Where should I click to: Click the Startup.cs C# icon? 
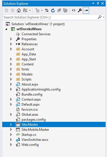coord(18,135)
